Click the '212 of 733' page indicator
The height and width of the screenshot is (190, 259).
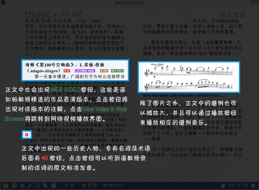[238, 185]
